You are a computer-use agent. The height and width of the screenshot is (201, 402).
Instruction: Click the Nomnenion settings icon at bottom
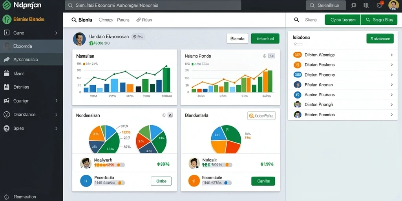point(6,197)
